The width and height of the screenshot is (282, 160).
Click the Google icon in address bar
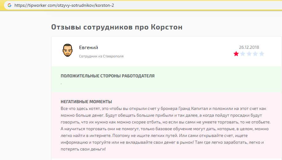coord(10,5)
